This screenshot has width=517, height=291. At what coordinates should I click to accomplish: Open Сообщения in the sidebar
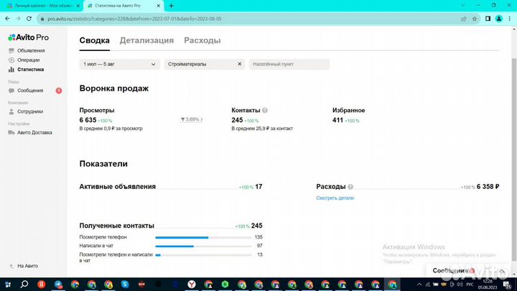(x=30, y=91)
